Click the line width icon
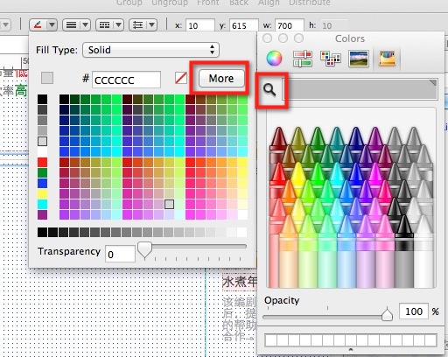 coord(71,25)
